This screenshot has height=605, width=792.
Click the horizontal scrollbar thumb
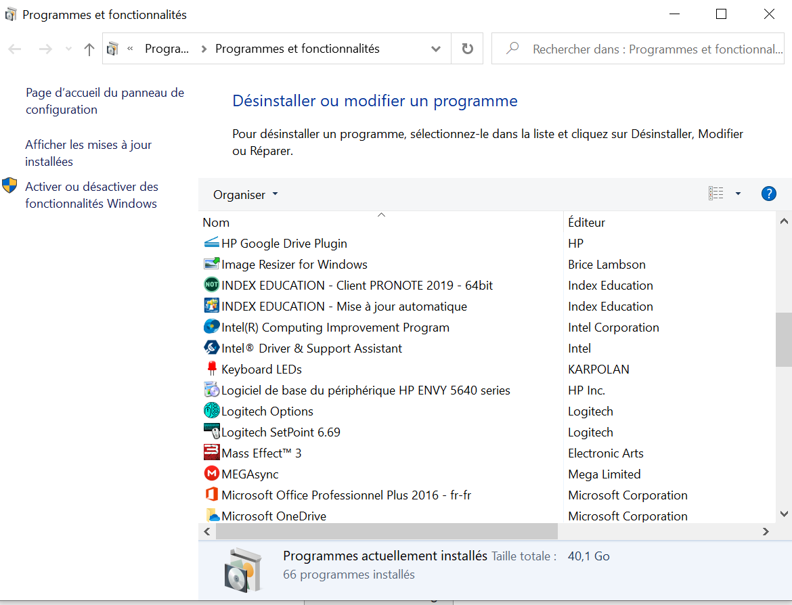coord(387,531)
